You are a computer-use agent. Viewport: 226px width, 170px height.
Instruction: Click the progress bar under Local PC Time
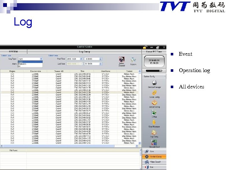(154, 71)
